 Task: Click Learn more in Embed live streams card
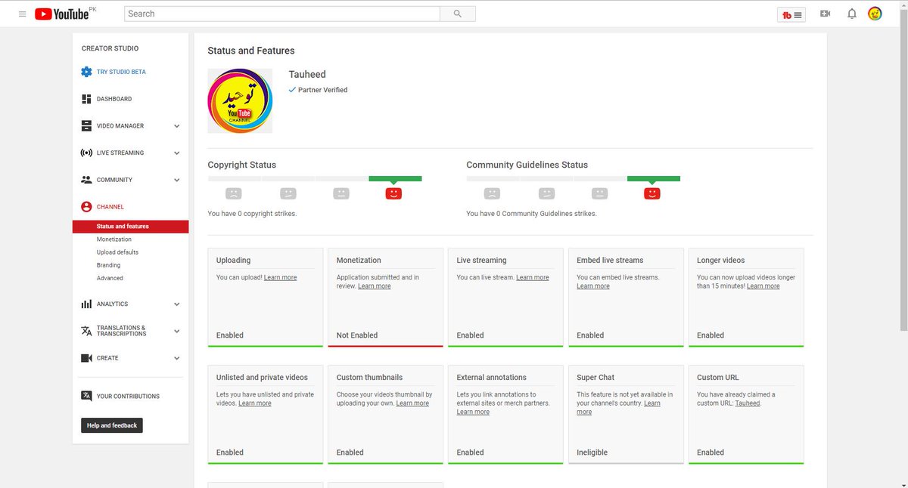pos(593,286)
